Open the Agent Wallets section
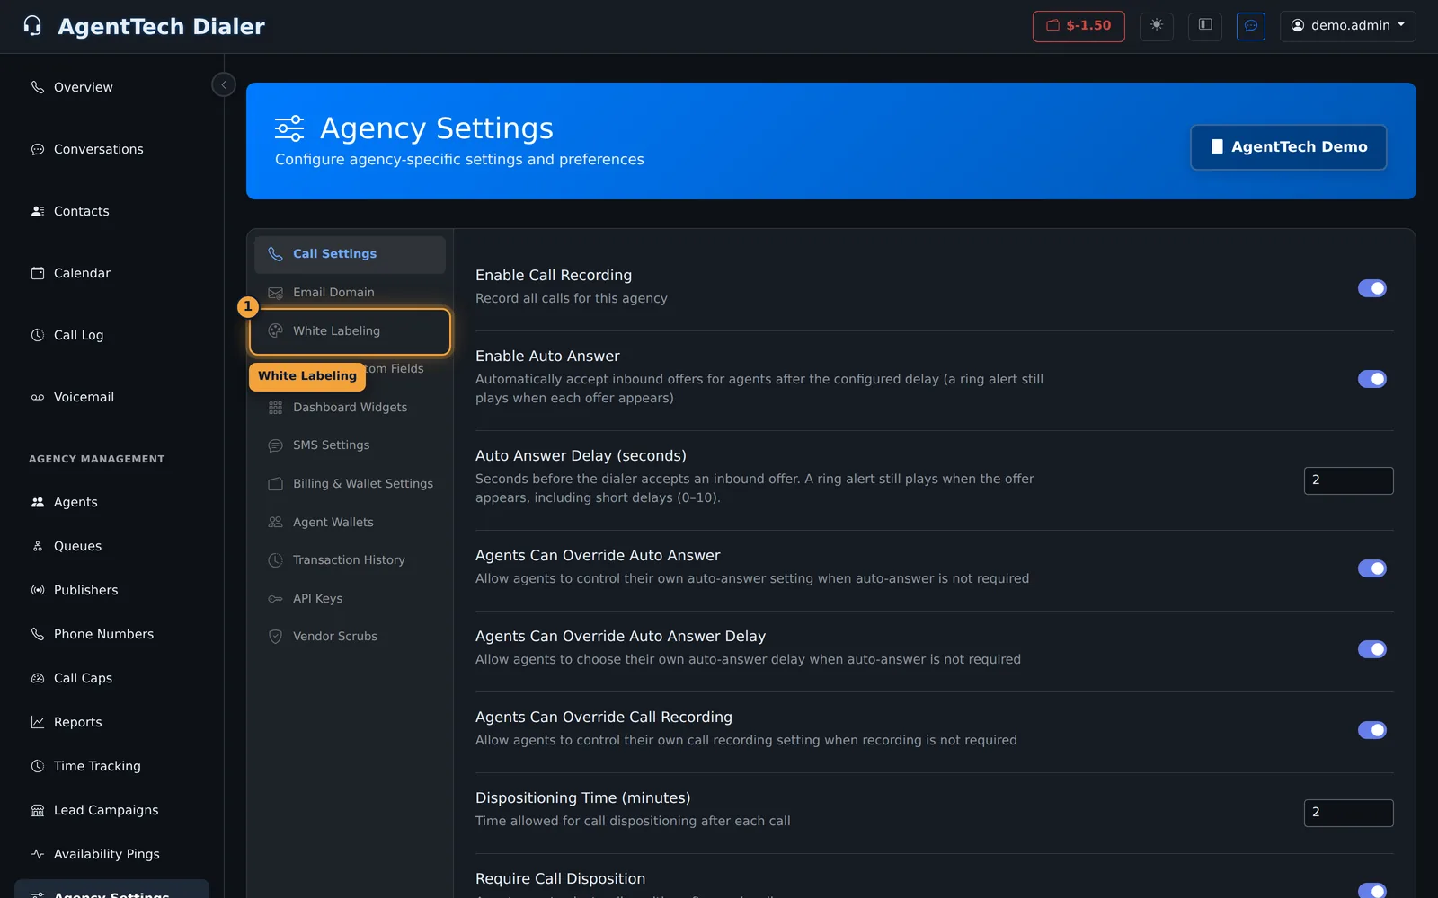The height and width of the screenshot is (898, 1438). point(350,523)
